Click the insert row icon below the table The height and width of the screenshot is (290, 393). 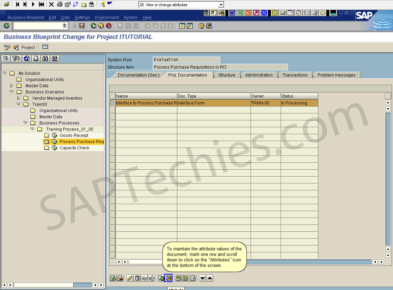click(113, 278)
